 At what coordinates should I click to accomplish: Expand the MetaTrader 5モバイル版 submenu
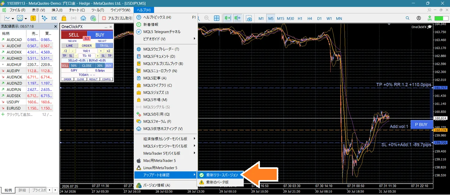pos(166,153)
